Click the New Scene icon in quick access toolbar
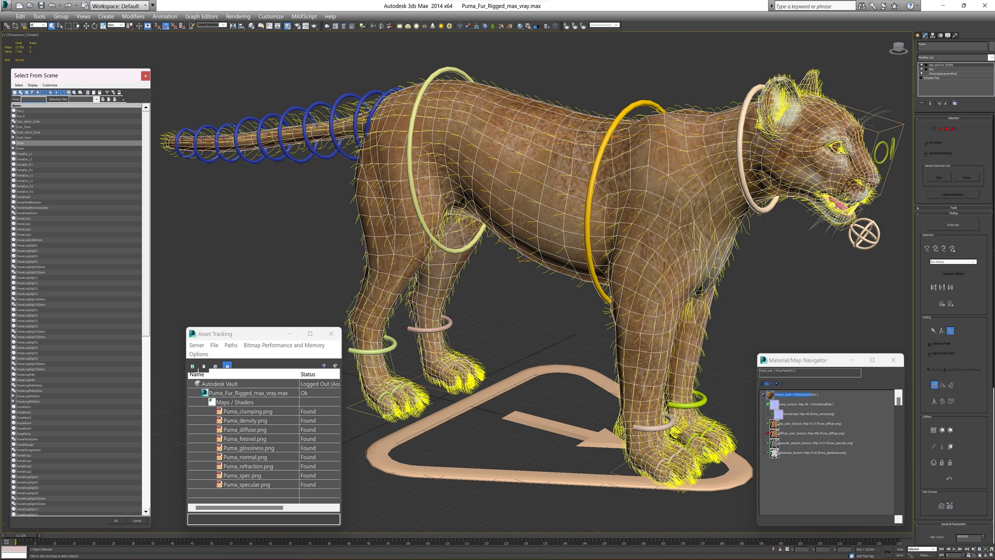The height and width of the screenshot is (560, 995). click(19, 6)
